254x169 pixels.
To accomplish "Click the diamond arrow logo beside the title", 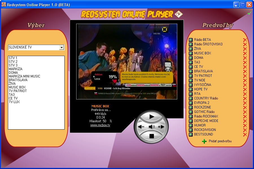I will coord(179,14).
